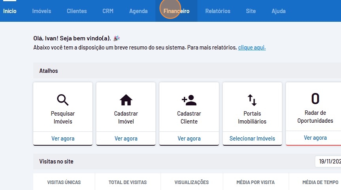The image size is (341, 190).
Task: Click 'Ver agora' under Cadastrar Imóvel
Action: 126,139
